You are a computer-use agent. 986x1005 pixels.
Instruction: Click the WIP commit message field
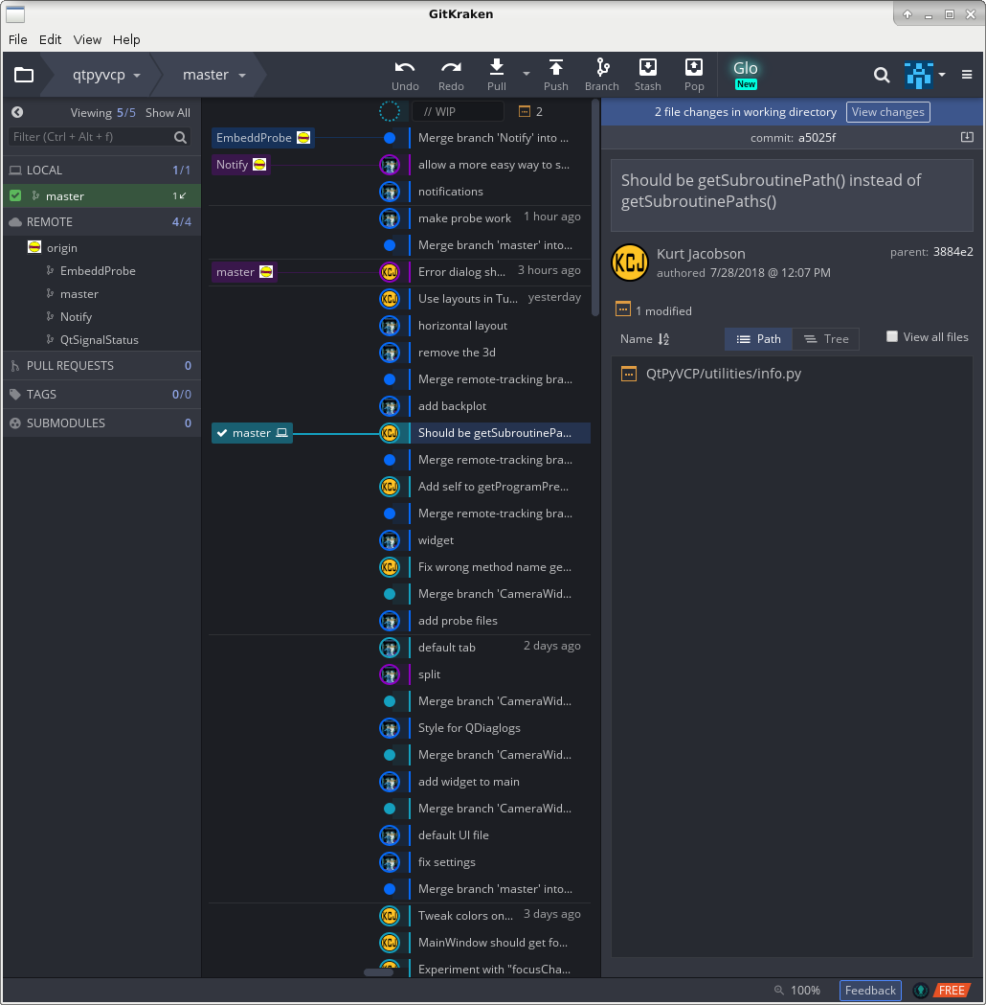(x=458, y=111)
